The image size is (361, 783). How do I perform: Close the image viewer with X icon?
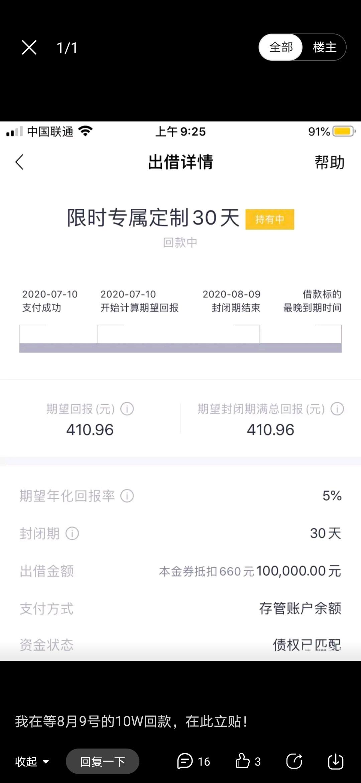click(x=29, y=47)
